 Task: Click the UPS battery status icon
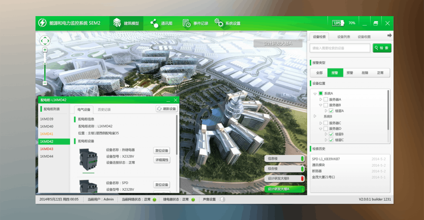(337, 23)
